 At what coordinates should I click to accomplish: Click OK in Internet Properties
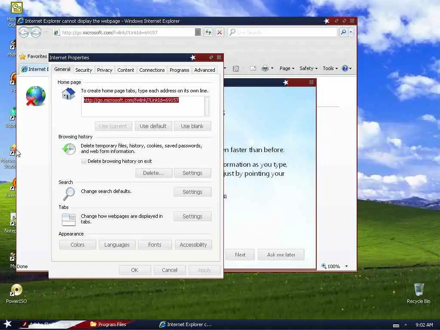coord(134,270)
